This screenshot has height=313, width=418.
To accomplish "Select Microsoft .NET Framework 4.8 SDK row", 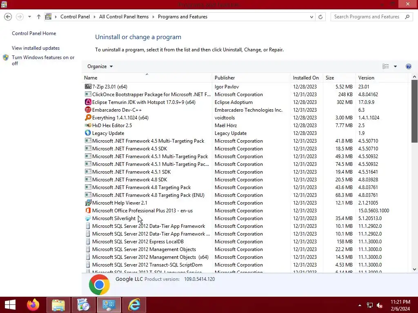I will click(245, 180).
